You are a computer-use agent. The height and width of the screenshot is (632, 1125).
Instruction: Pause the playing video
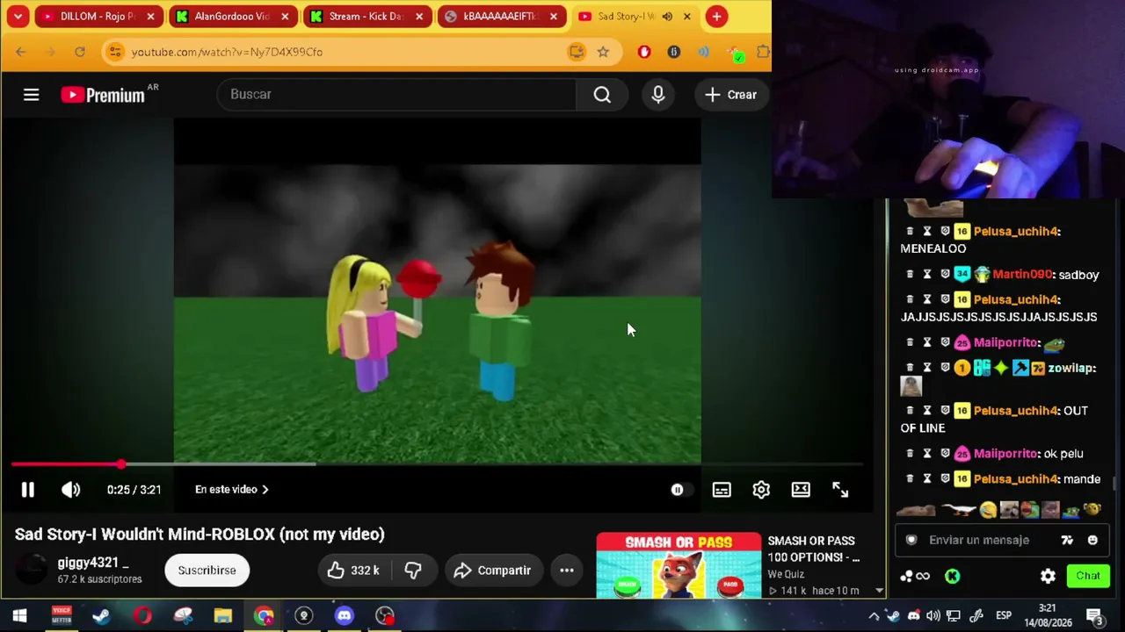(x=27, y=490)
